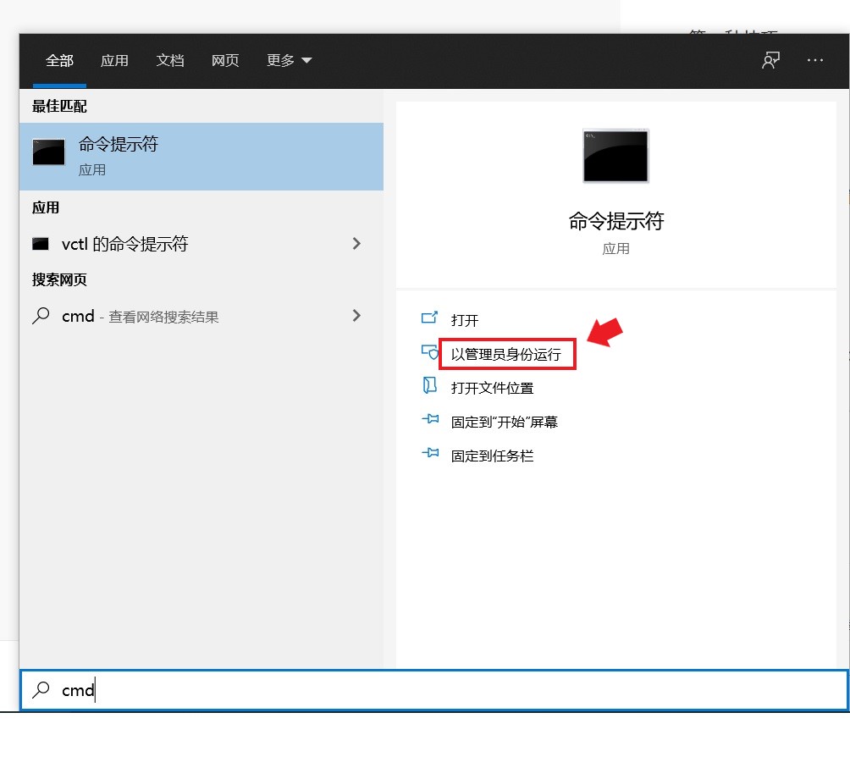Select the shield icon for 以管理员身份运行
850x779 pixels.
point(432,354)
